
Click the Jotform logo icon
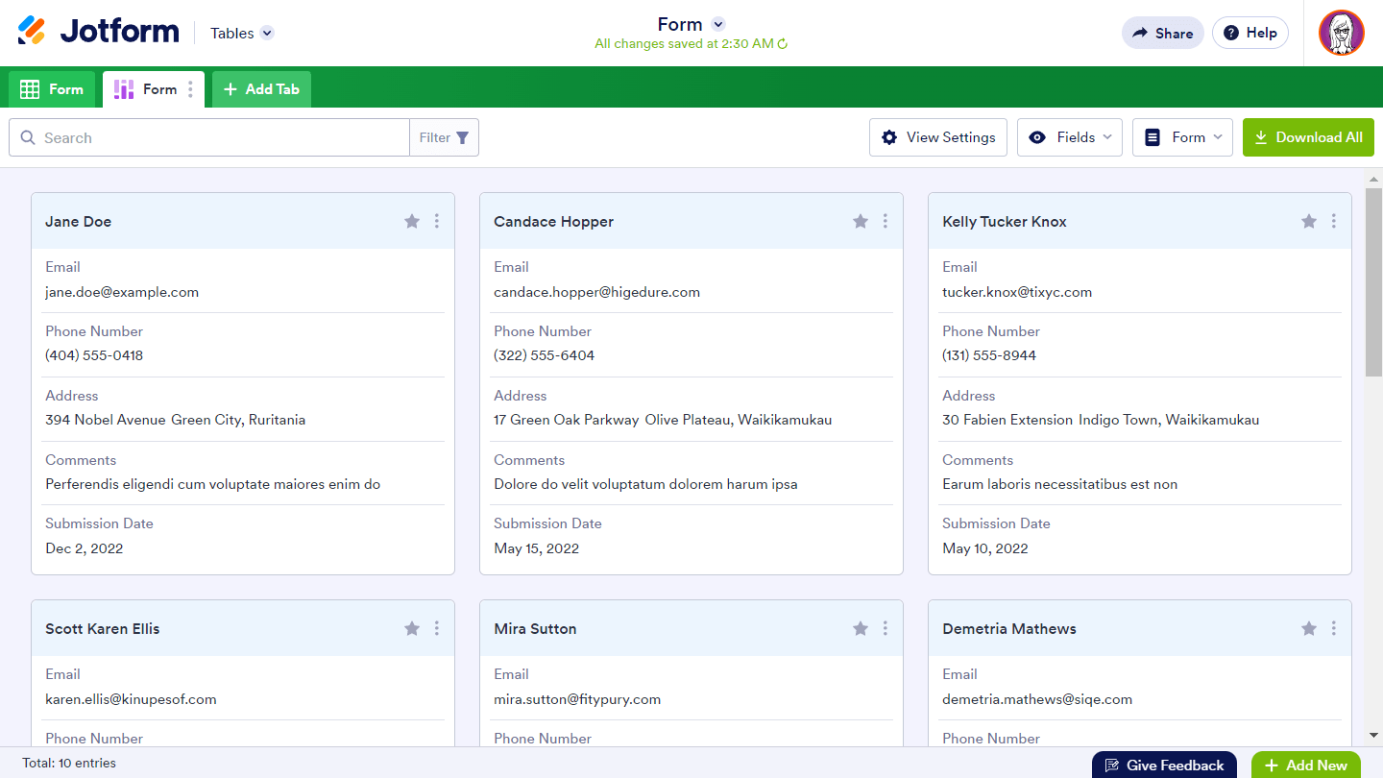[x=32, y=31]
